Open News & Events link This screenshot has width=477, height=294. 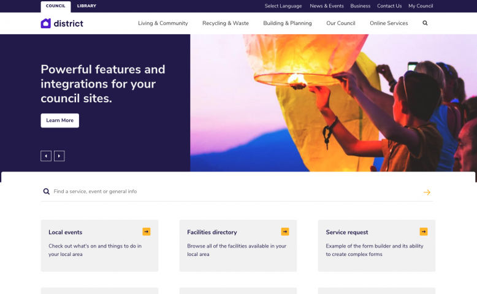click(x=327, y=6)
